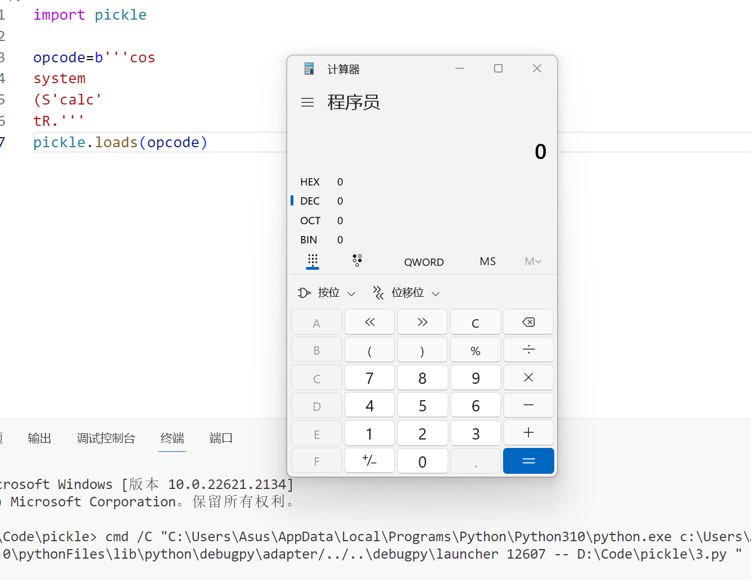The height and width of the screenshot is (580, 751).
Task: Click digit 1 on Calculator keypad
Action: pyautogui.click(x=369, y=433)
